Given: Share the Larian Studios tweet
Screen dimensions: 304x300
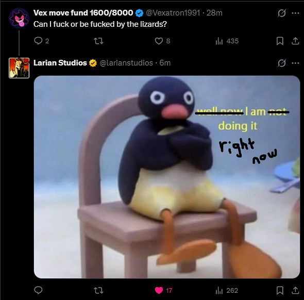Looking at the screenshot, I should click(x=295, y=290).
